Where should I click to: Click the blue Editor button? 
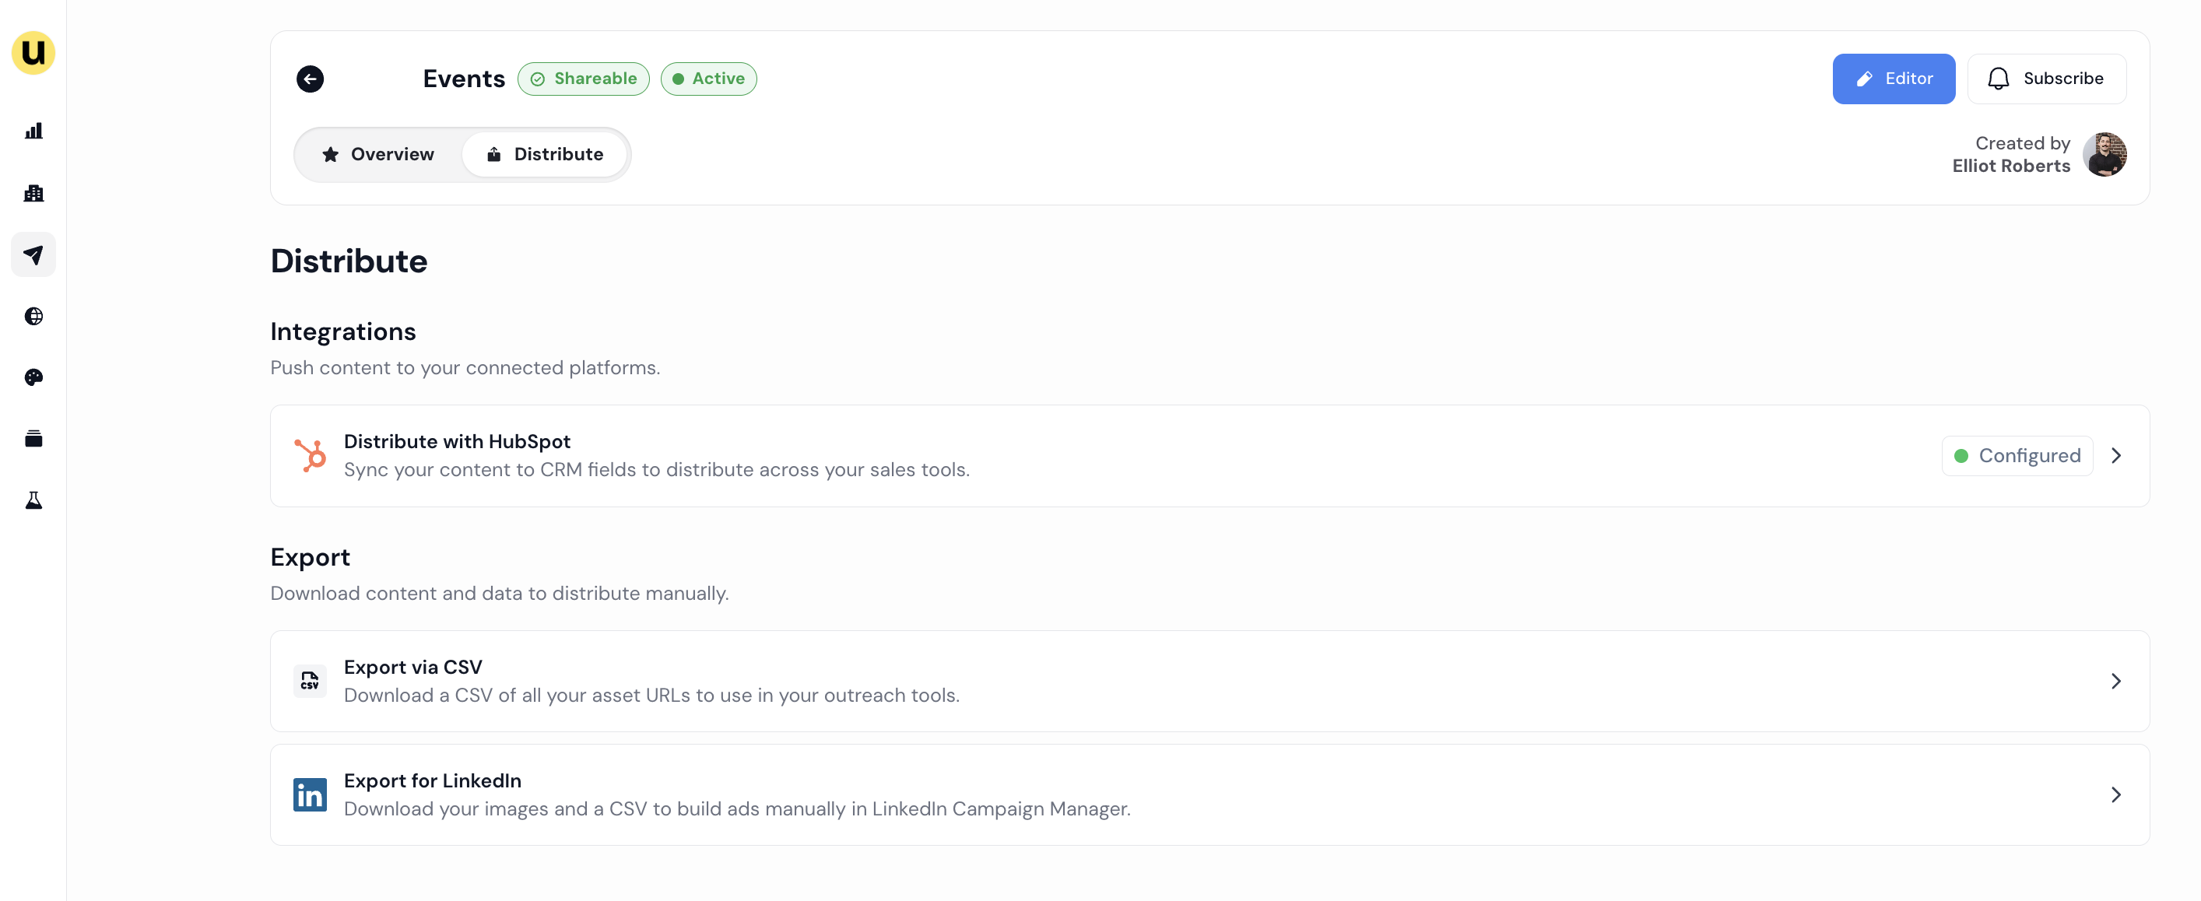pos(1894,79)
